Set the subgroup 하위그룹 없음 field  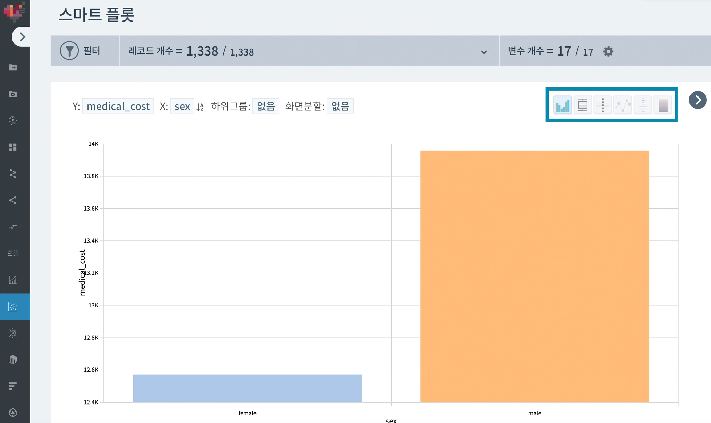click(x=266, y=106)
